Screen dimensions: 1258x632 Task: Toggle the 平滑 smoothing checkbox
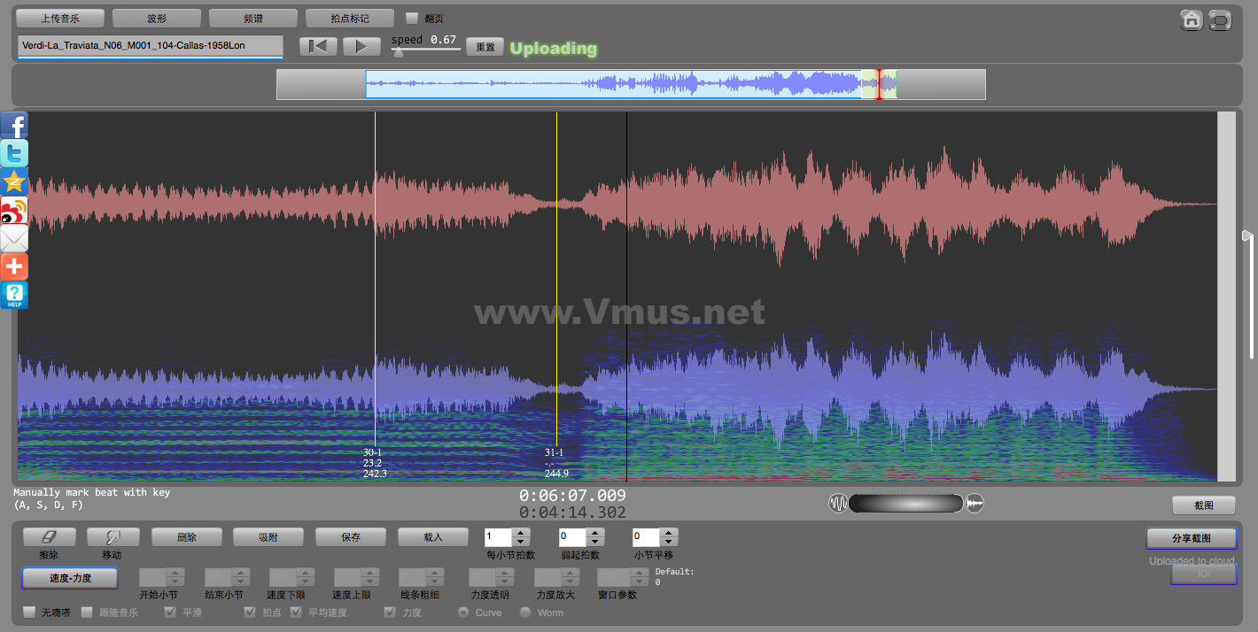(170, 612)
